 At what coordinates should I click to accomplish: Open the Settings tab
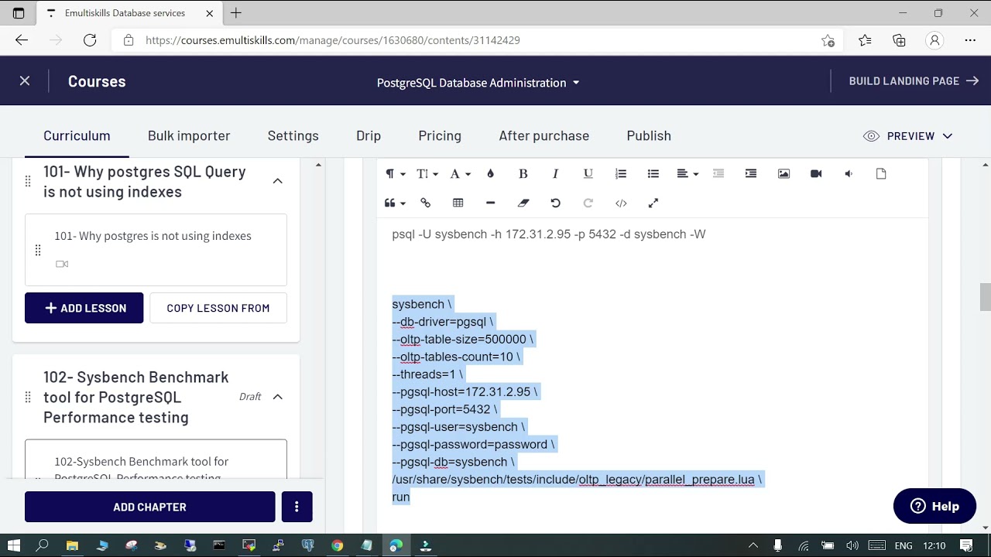(293, 135)
